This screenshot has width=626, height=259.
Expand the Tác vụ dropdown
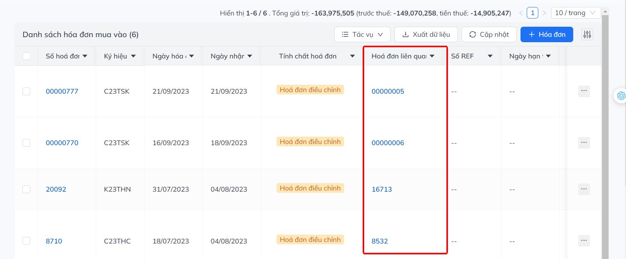point(362,34)
